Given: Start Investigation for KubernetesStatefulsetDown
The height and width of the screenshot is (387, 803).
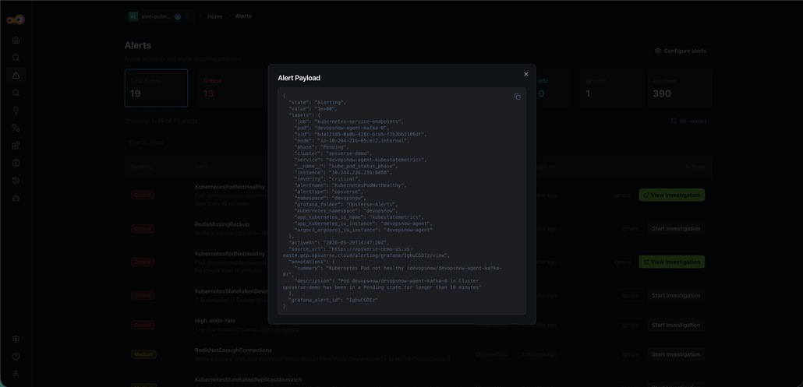Looking at the screenshot, I should [x=675, y=295].
